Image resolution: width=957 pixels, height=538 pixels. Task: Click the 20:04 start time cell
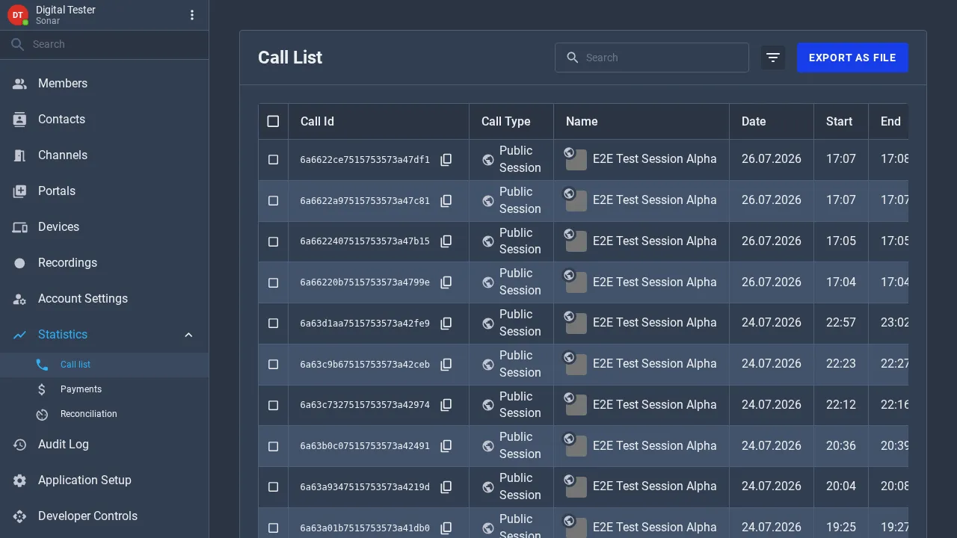[841, 486]
